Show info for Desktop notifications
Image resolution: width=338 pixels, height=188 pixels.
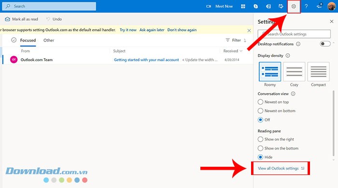pyautogui.click(x=298, y=44)
